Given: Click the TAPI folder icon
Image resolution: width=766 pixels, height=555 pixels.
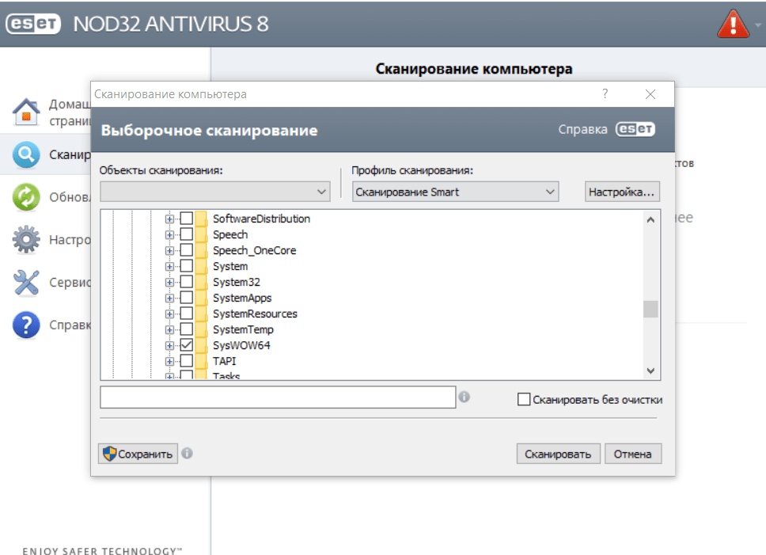Looking at the screenshot, I should tap(201, 361).
